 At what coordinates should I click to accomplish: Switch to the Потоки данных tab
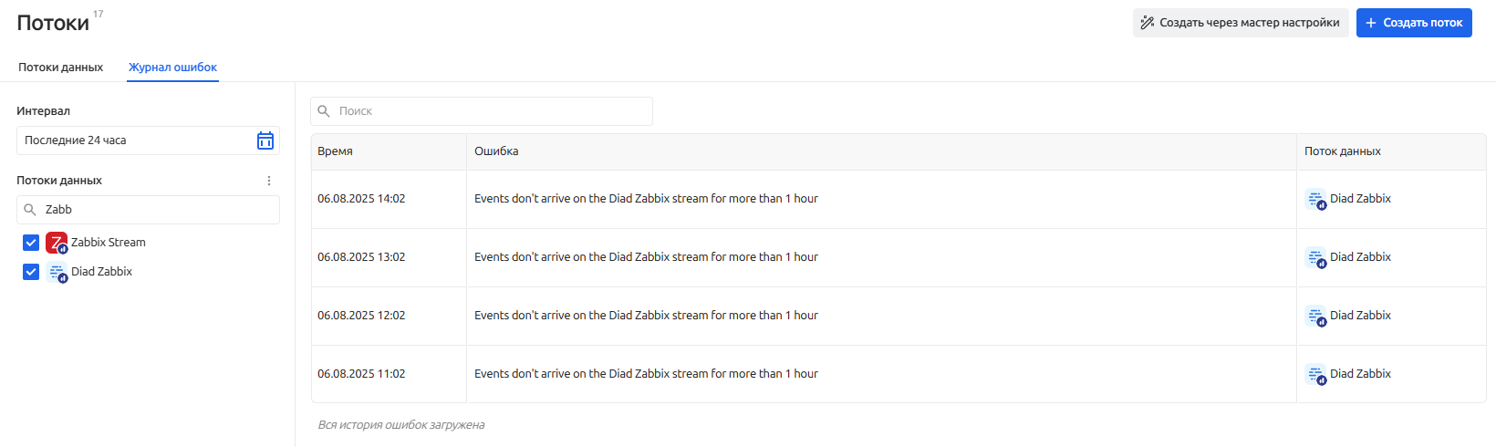click(60, 68)
